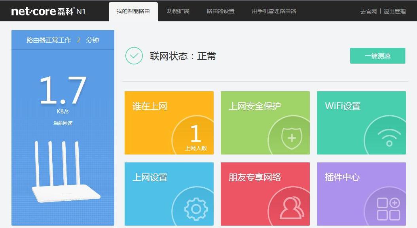
Task: Select the 我的智能路由 tab
Action: [x=133, y=11]
